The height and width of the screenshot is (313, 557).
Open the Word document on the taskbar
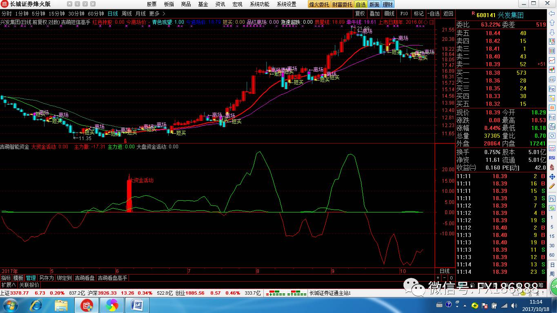(x=137, y=305)
